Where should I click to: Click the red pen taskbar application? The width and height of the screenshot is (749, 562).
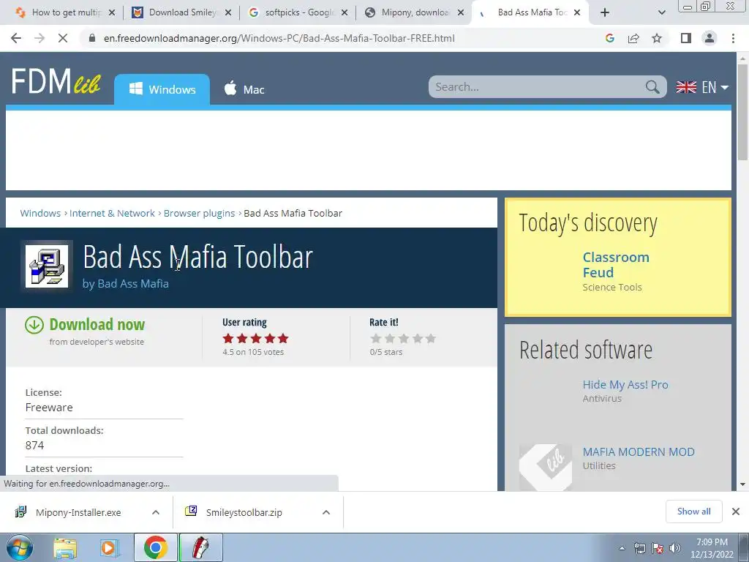pyautogui.click(x=200, y=547)
